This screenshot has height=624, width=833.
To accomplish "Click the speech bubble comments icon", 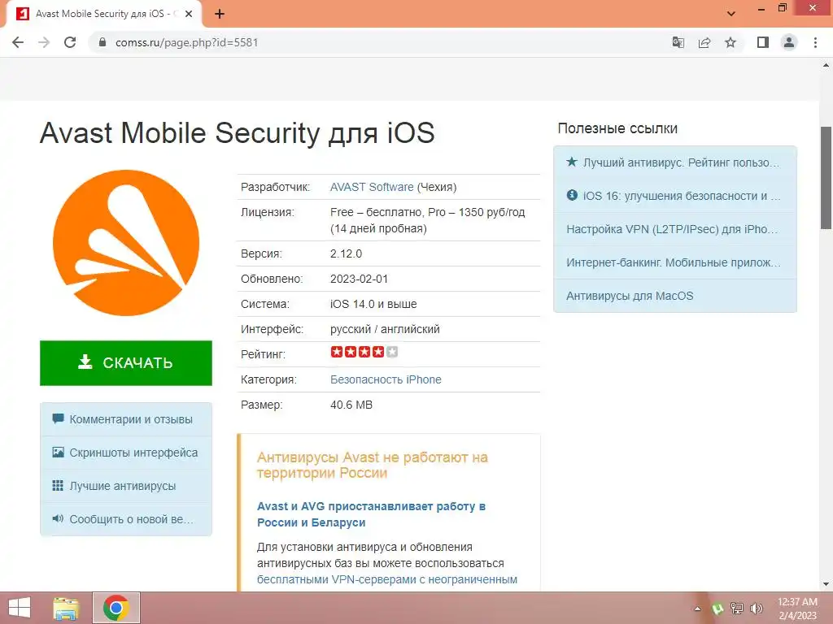I will click(58, 418).
